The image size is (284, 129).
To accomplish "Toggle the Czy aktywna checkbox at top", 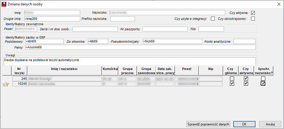I will click(253, 13).
